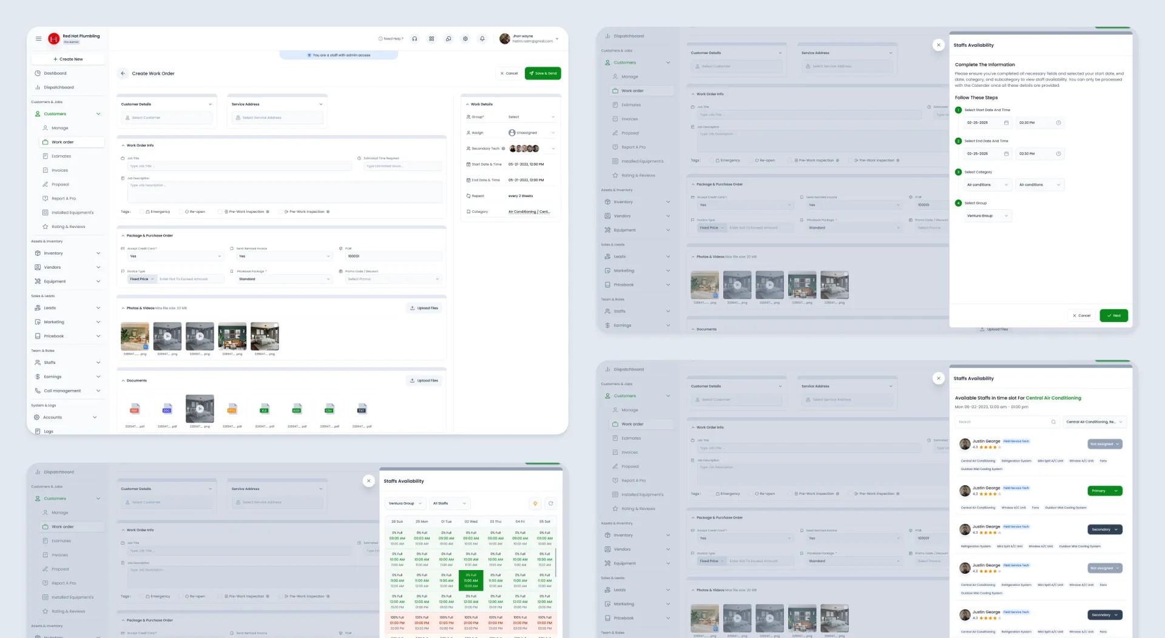
Task: Click Upload Files in Photos & Videos section
Action: click(x=424, y=308)
